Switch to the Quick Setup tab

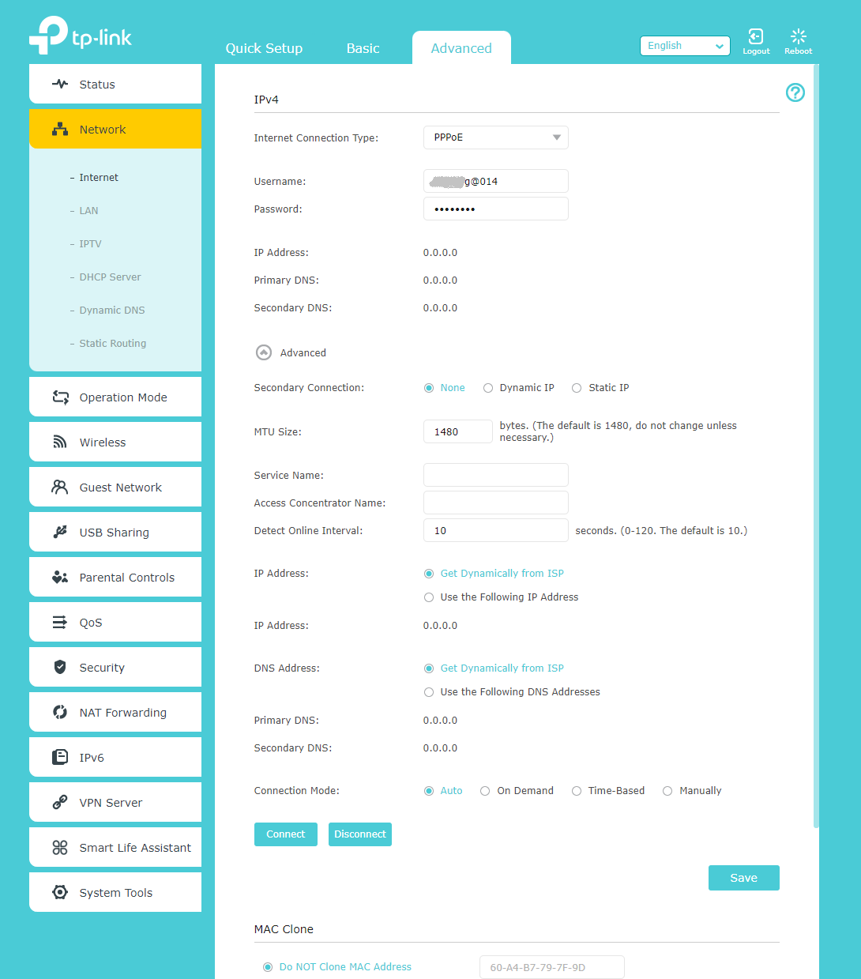[264, 48]
